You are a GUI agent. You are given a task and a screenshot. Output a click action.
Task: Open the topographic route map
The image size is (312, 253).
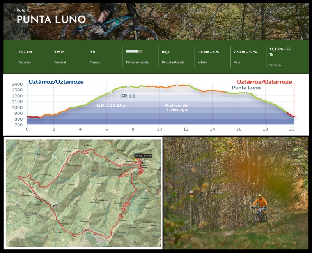83,193
